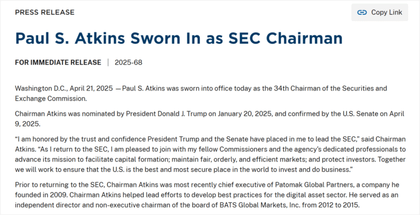The height and width of the screenshot is (215, 420).
Task: Click the PRESS RELEASE label
Action: (x=45, y=13)
